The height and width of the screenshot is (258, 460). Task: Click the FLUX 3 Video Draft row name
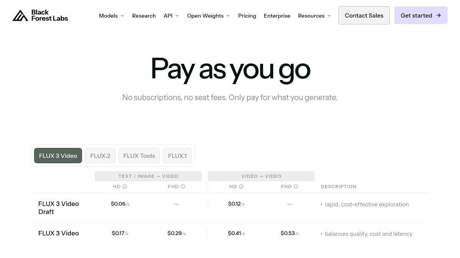tap(59, 208)
